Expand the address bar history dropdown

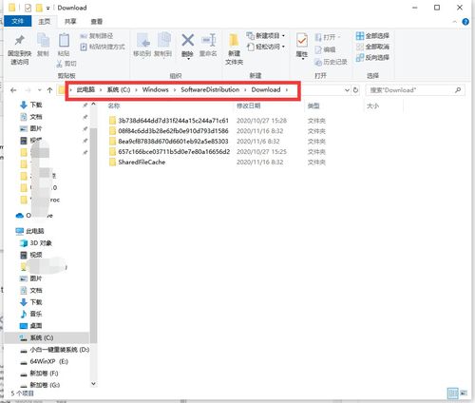[347, 90]
